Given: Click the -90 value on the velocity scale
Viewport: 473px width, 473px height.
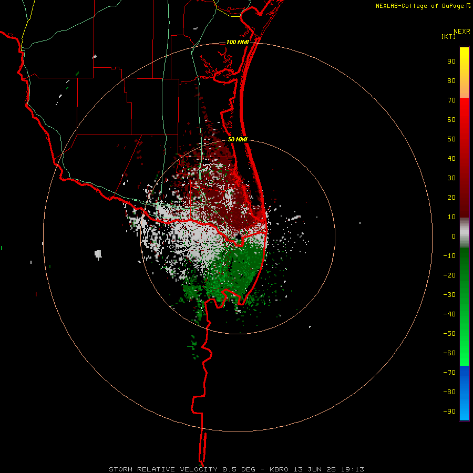Looking at the screenshot, I should [449, 412].
